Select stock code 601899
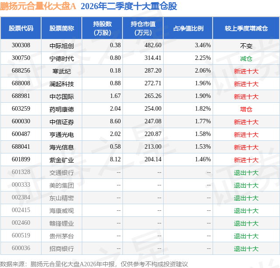The height and width of the screenshot is (268, 280). tap(21, 159)
